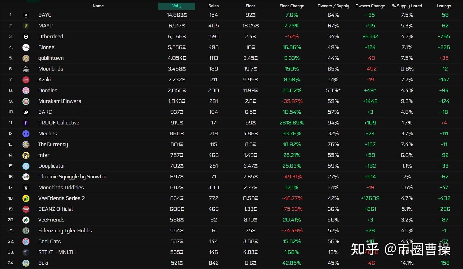Open Chromie Squiggle by Snowfro name
The image size is (463, 269).
(x=72, y=177)
